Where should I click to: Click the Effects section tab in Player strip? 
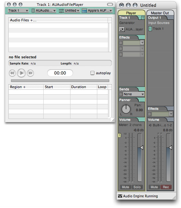129,38
